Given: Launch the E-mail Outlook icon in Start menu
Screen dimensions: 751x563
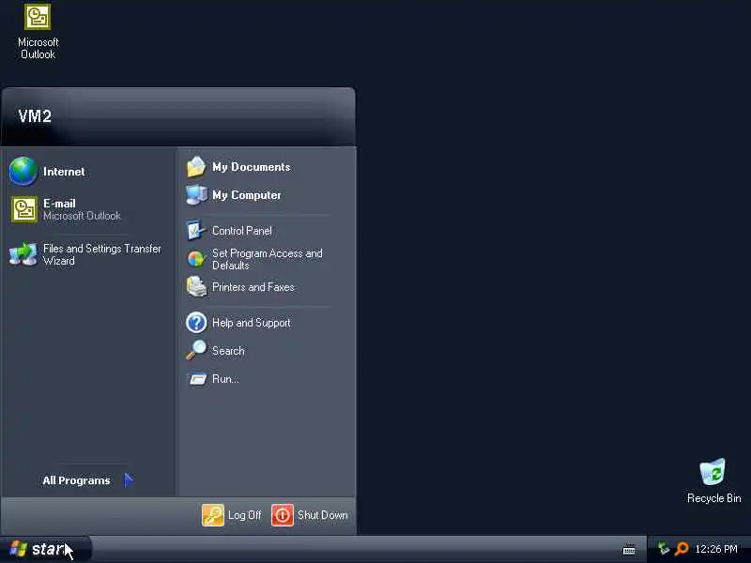Looking at the screenshot, I should click(24, 209).
